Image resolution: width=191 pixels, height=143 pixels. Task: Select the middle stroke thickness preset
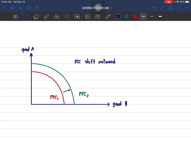[x=152, y=16]
